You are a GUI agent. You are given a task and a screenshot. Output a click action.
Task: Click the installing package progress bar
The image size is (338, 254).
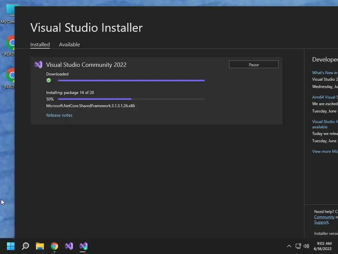(131, 99)
